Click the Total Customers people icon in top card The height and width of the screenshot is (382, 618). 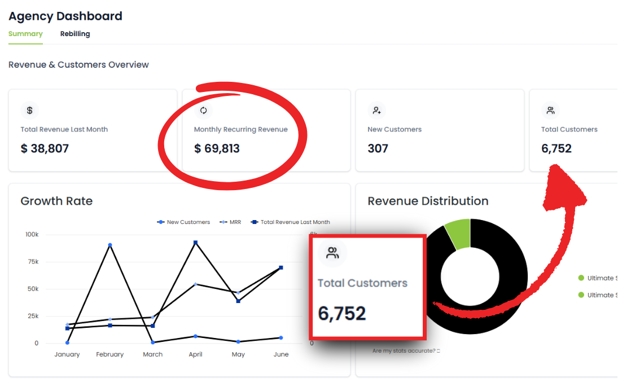[x=551, y=111]
